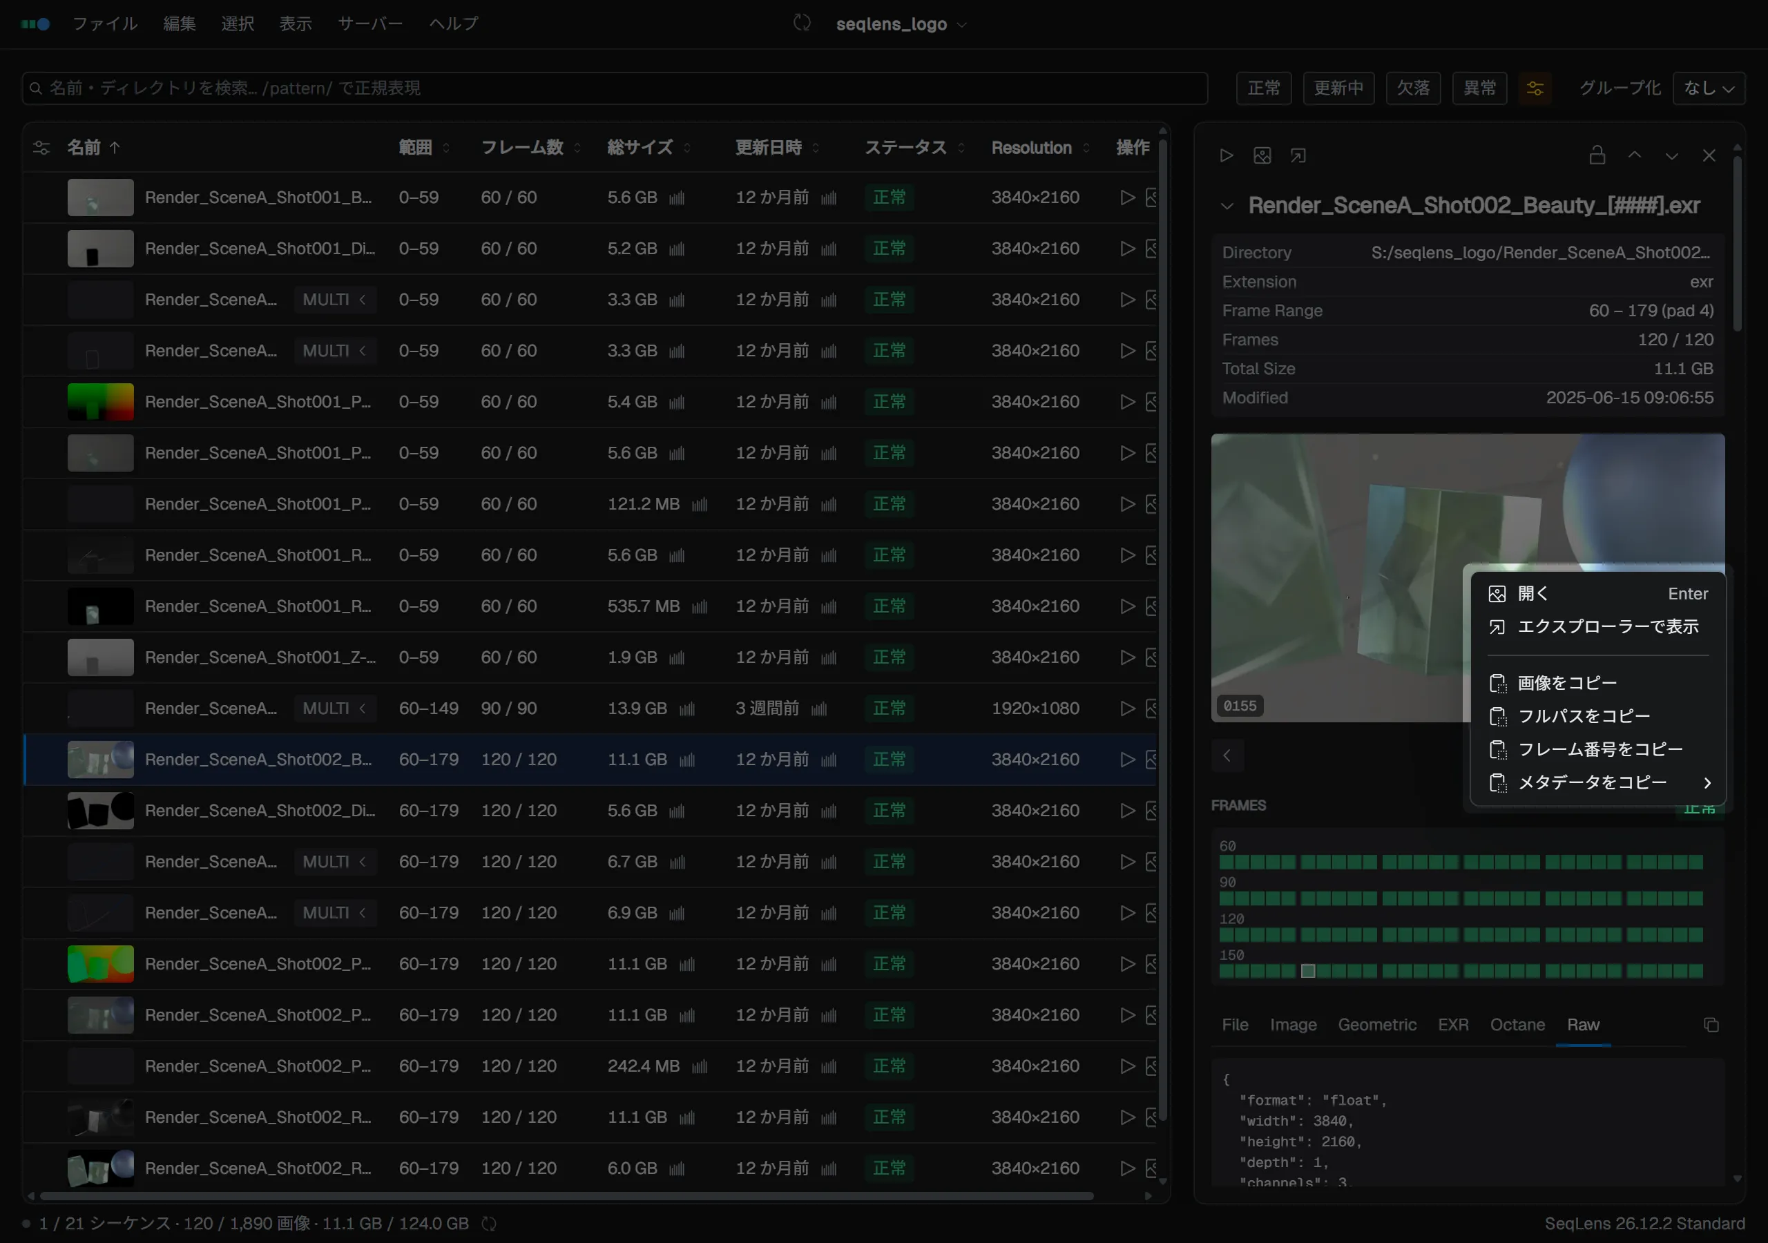Screen dimensions: 1768x1243
Task: Sort by 更新日時 column
Action: point(777,147)
